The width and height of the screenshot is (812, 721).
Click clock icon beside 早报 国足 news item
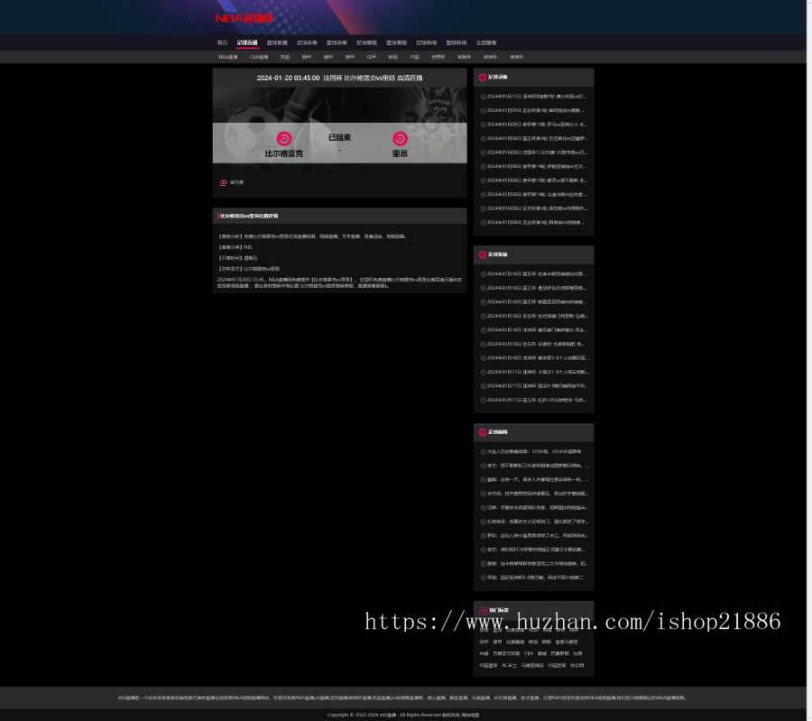coord(484,578)
